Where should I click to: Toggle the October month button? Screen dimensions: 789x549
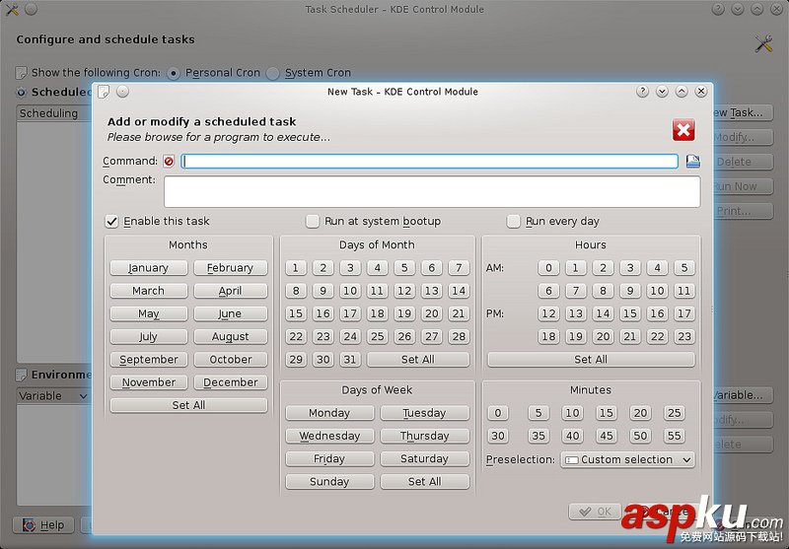231,360
